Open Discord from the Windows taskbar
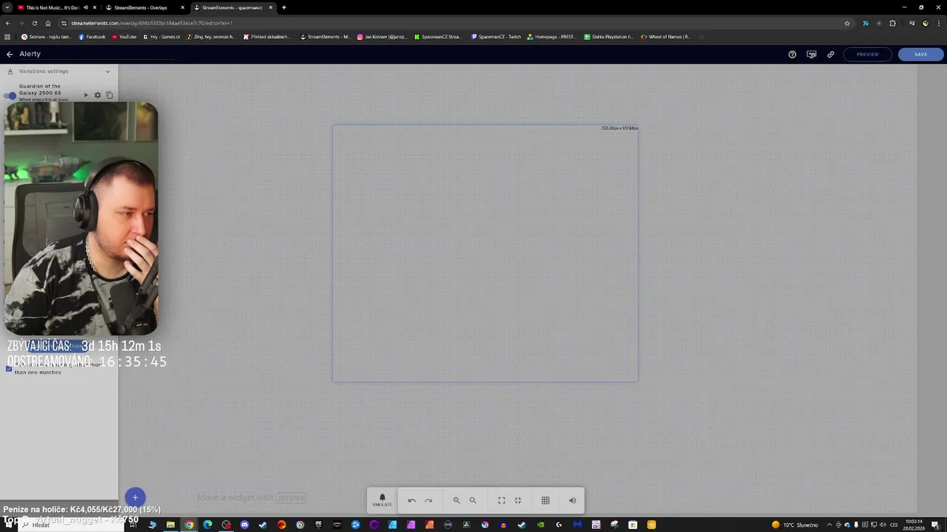947x532 pixels. 244,525
